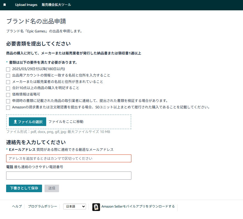Click the 電話 phone number field
The width and height of the screenshot is (243, 219).
[x=69, y=176]
